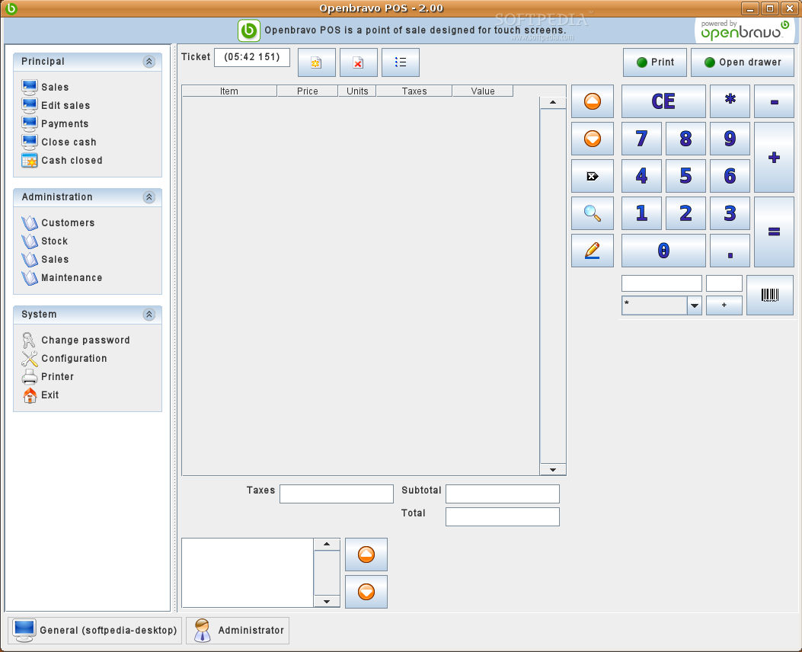Click the ticket lines scrollbar down arrow
The image size is (802, 652).
pos(553,469)
